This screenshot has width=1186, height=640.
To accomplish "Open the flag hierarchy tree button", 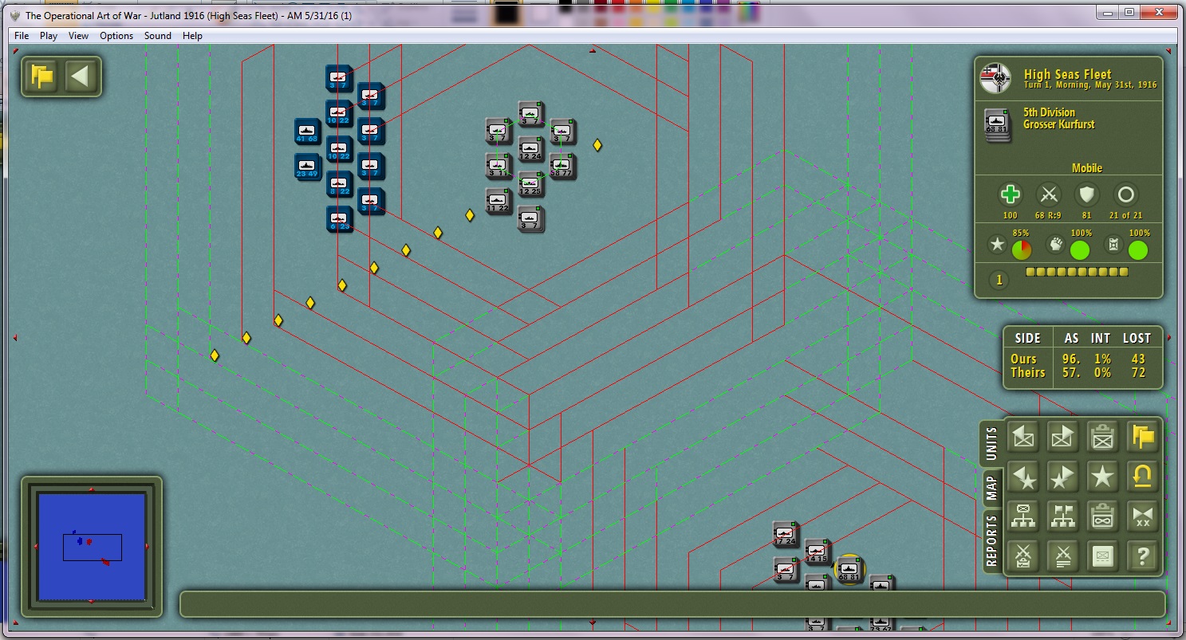I will (x=1063, y=516).
